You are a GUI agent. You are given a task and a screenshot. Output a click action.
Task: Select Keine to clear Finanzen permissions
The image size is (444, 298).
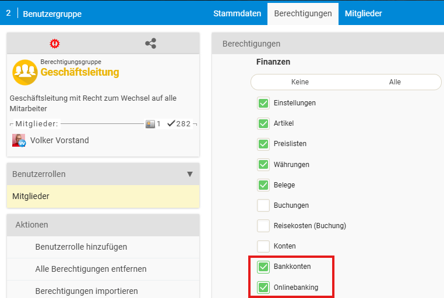pyautogui.click(x=300, y=82)
